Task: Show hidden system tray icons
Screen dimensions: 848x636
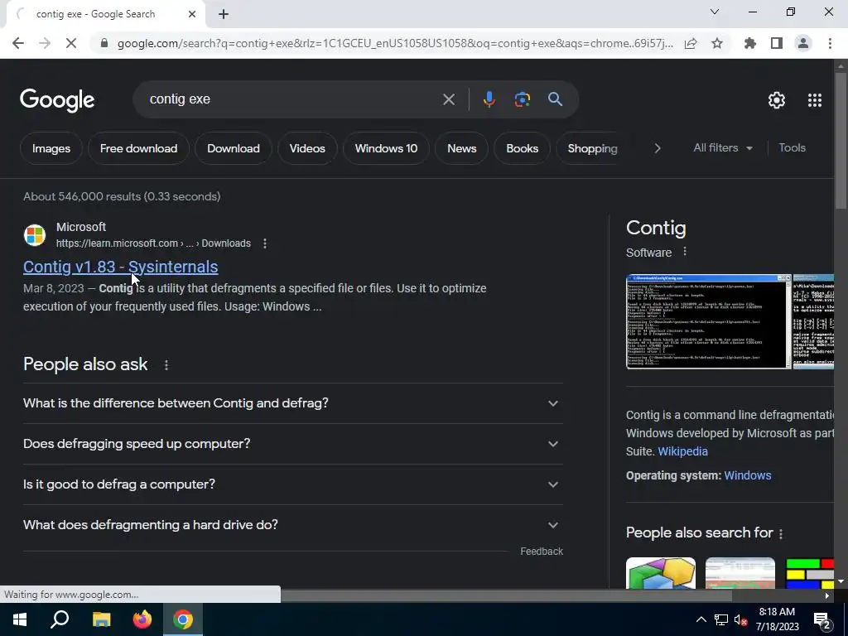Action: click(x=701, y=619)
